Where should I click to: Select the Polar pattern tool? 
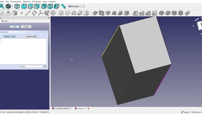coord(148,13)
